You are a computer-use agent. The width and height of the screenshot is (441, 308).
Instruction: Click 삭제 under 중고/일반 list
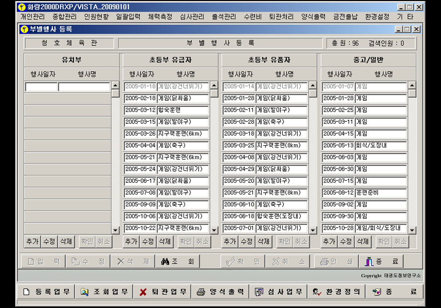tap(363, 242)
